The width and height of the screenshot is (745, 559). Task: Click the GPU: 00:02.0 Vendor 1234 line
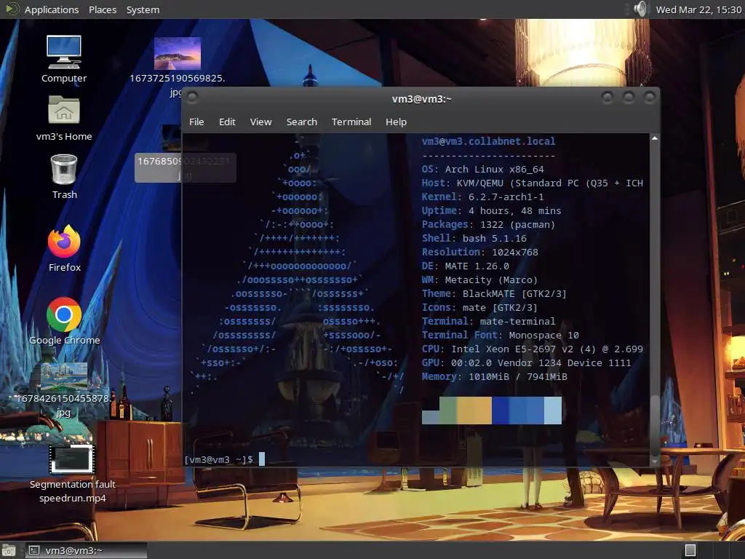pyautogui.click(x=527, y=362)
